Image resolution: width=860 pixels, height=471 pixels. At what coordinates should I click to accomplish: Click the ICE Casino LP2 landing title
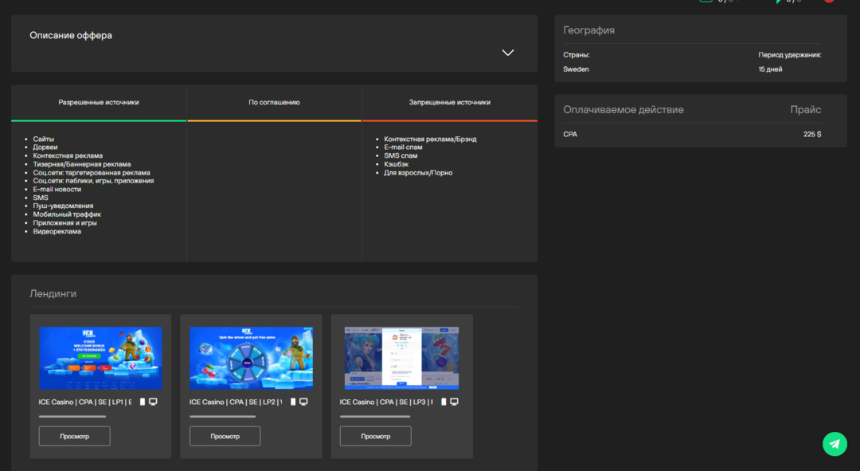(236, 402)
